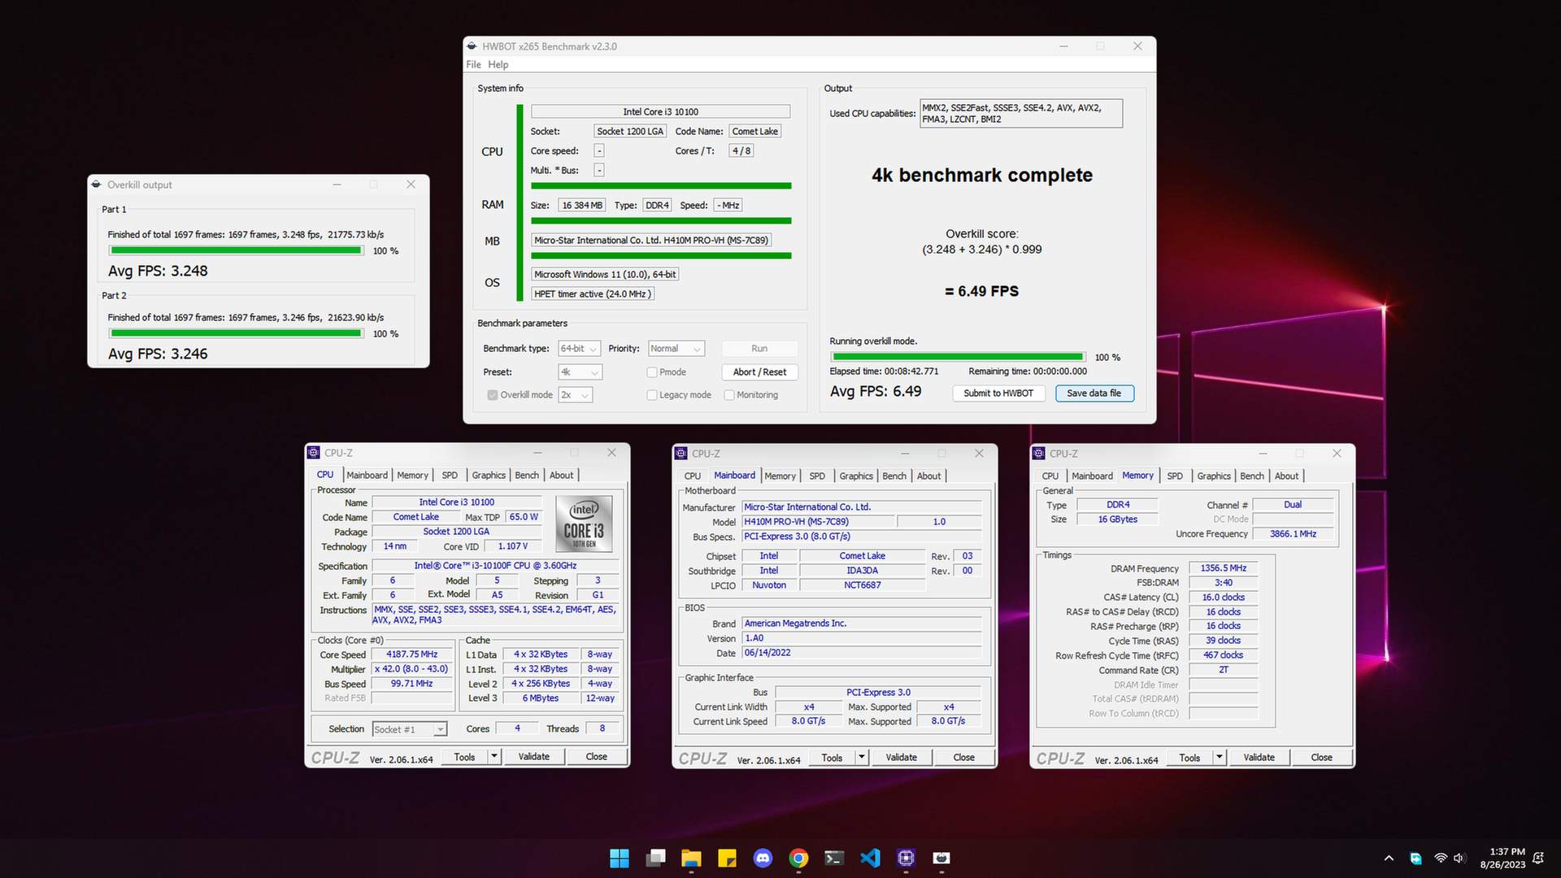Screen dimensions: 1561x878
Task: Click the blue sync app tray icon
Action: (x=1415, y=858)
